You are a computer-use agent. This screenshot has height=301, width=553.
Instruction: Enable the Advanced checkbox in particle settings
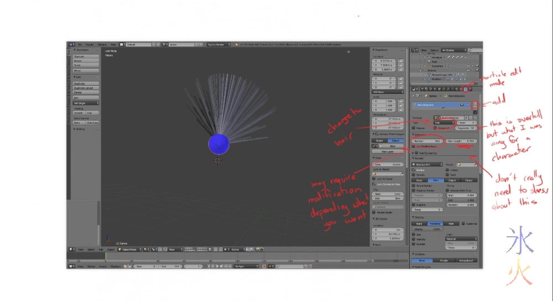tap(436, 128)
